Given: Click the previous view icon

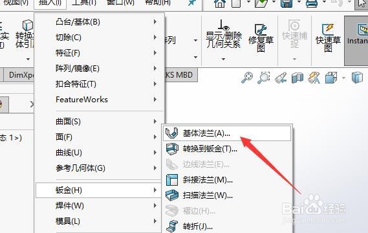Looking at the screenshot, I should pyautogui.click(x=281, y=78).
